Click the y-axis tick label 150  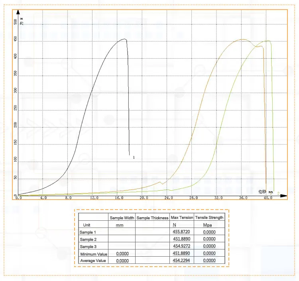click(16, 142)
